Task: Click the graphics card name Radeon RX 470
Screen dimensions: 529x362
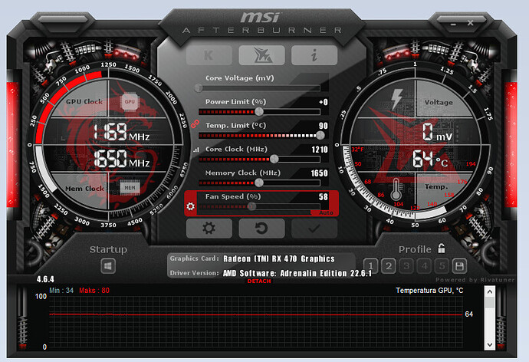Action: pos(279,258)
